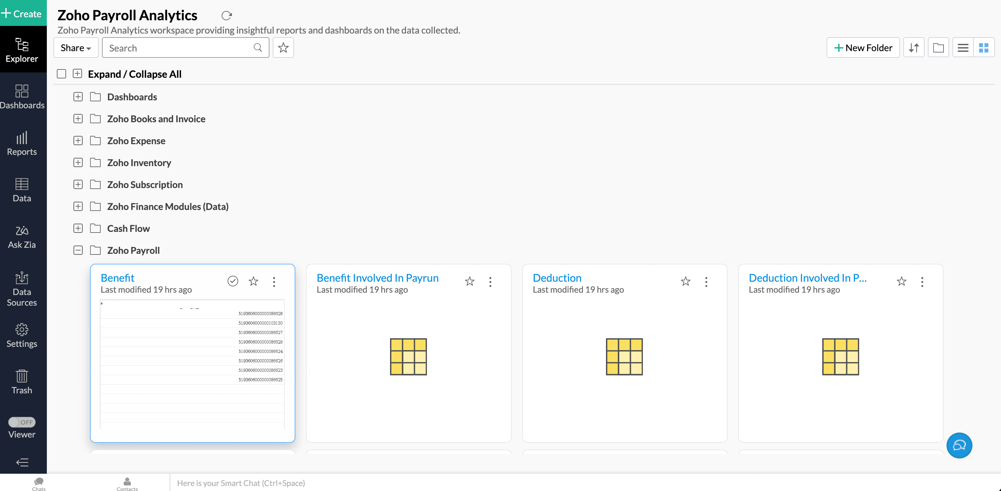Open the Data panel
This screenshot has width=1001, height=491.
click(21, 190)
